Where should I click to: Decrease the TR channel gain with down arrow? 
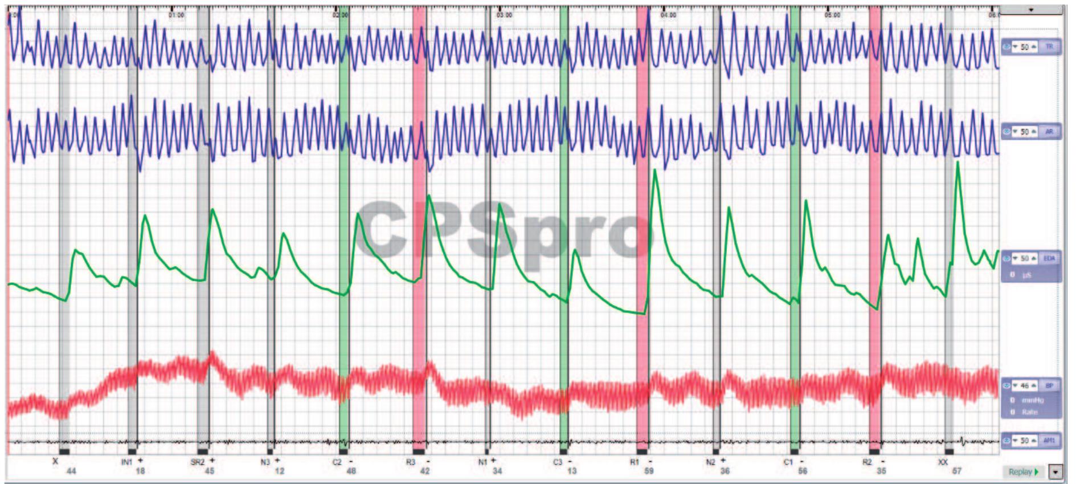click(x=1016, y=47)
